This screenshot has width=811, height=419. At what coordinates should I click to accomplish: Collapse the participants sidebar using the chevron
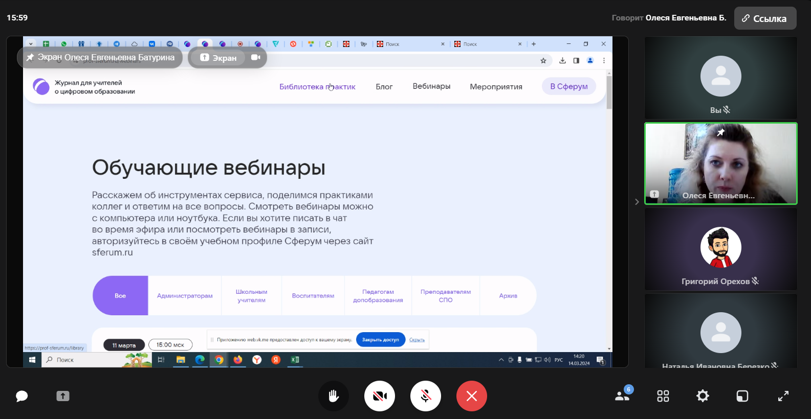tap(637, 202)
